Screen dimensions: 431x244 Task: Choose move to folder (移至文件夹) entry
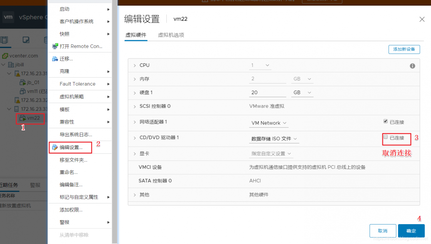tap(80, 160)
